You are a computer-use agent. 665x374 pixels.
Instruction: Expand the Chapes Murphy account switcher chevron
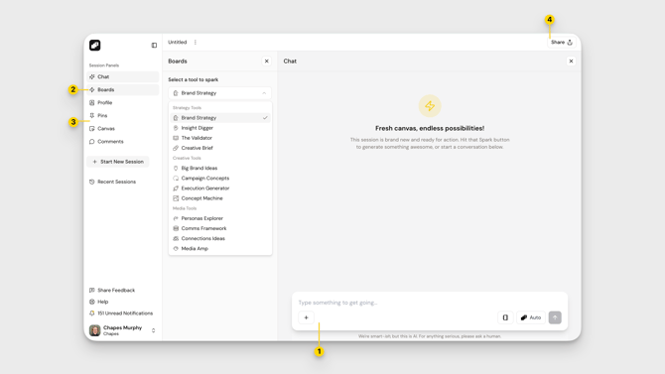[154, 330]
